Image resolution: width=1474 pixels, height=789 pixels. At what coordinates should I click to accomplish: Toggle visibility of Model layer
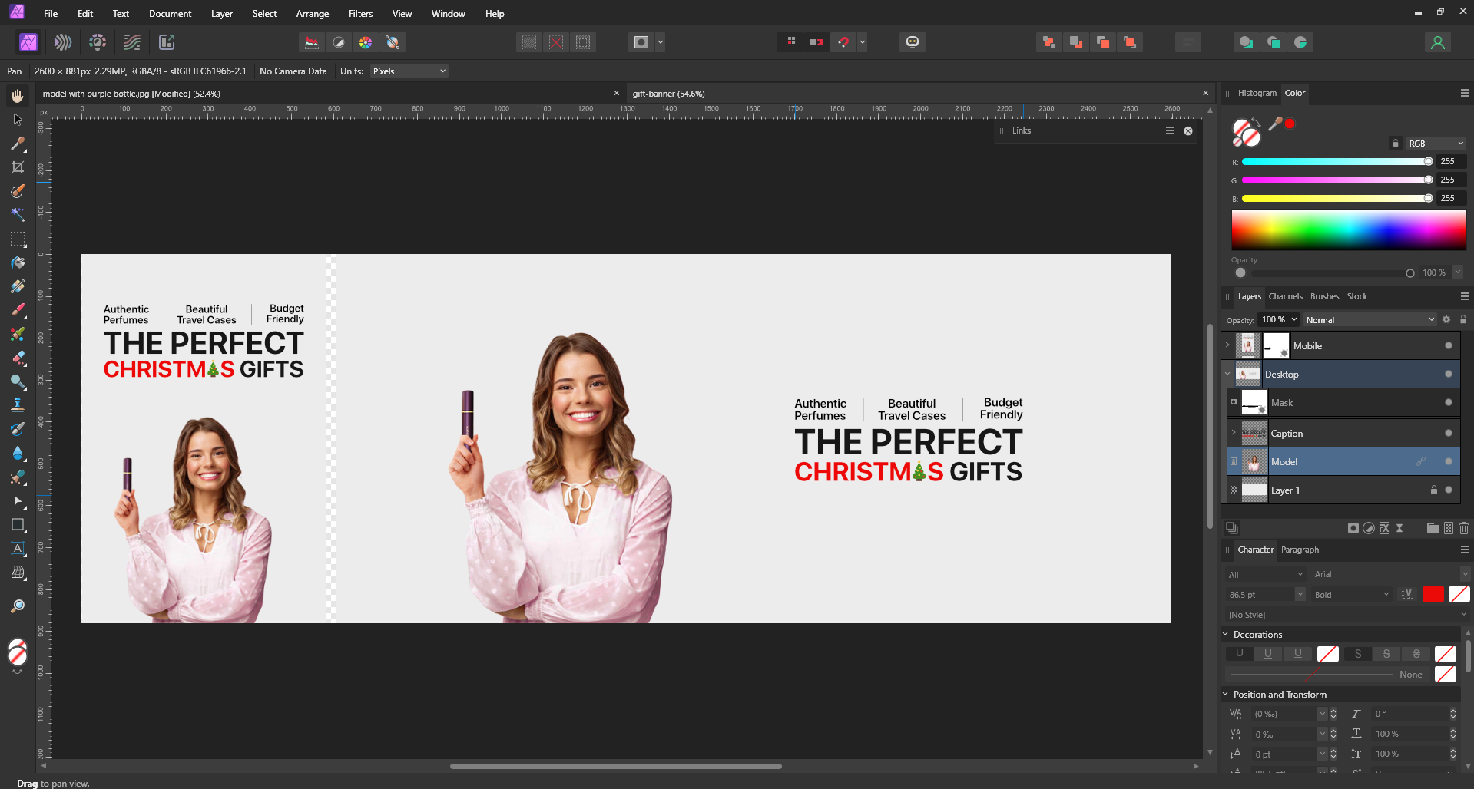(1449, 461)
